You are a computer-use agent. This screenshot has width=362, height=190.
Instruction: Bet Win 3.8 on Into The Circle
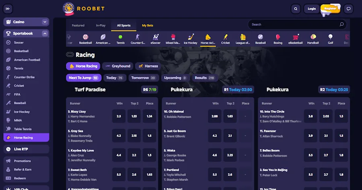click(x=311, y=116)
